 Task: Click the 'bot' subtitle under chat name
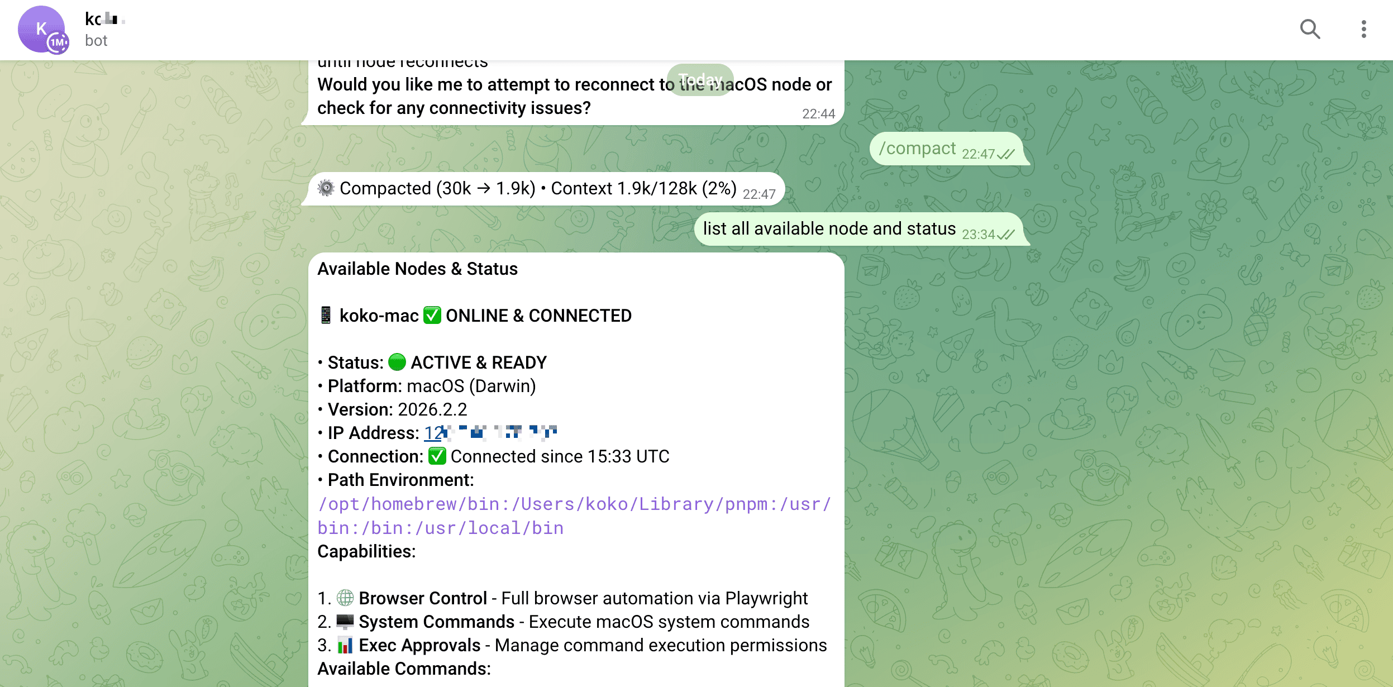[96, 41]
